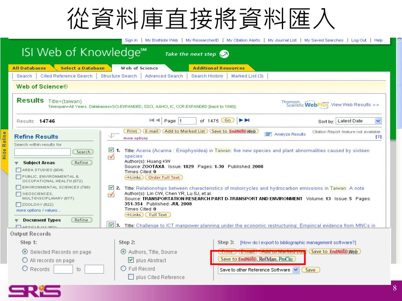The width and height of the screenshot is (402, 301).
Task: Select the Full Record radio button
Action: coord(123,268)
